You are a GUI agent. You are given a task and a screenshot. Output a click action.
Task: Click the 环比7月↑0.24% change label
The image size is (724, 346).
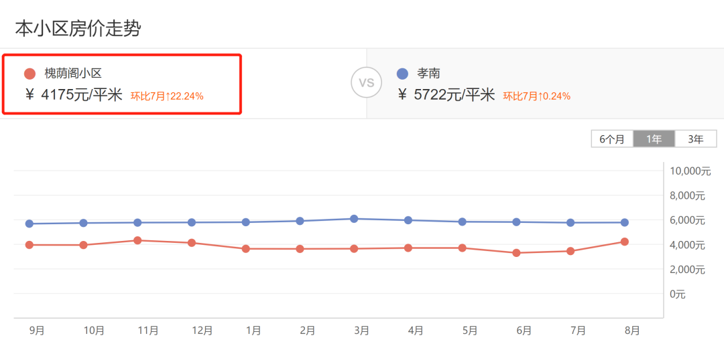coord(537,96)
